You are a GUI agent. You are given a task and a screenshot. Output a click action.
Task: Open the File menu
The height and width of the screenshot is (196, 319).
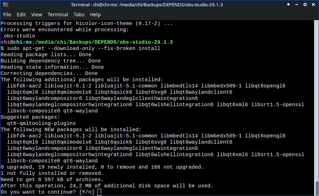click(x=7, y=15)
